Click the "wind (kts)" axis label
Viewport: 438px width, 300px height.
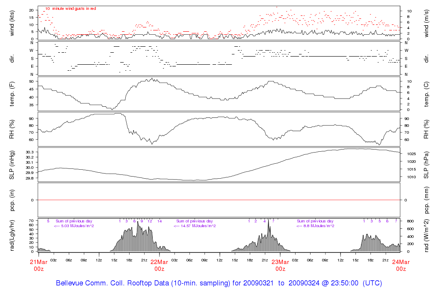pyautogui.click(x=12, y=23)
